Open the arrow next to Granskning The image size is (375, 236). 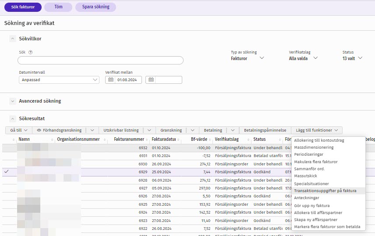pyautogui.click(x=192, y=130)
